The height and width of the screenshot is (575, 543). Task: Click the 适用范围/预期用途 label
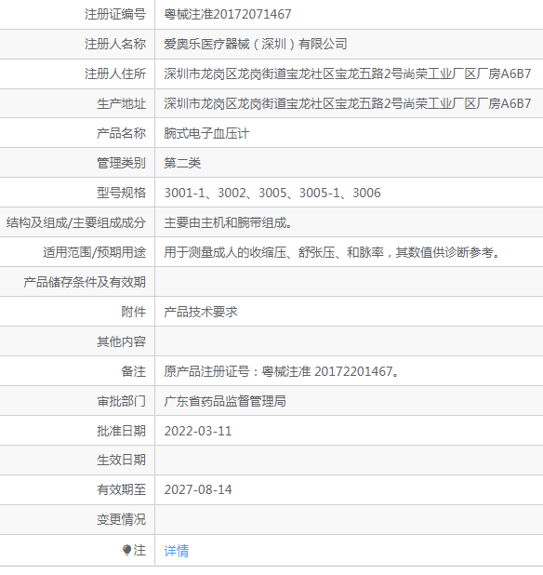coord(95,252)
